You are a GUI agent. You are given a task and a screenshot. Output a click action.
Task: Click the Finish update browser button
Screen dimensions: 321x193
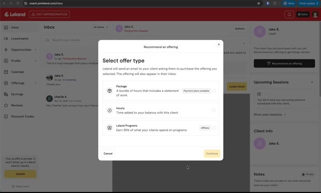point(308,3)
